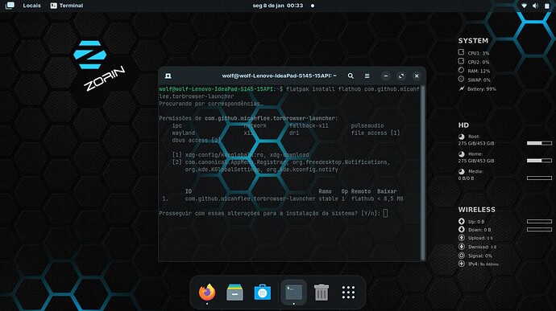The width and height of the screenshot is (556, 311).
Task: Click the SWAP 0% reading
Action: tap(479, 80)
